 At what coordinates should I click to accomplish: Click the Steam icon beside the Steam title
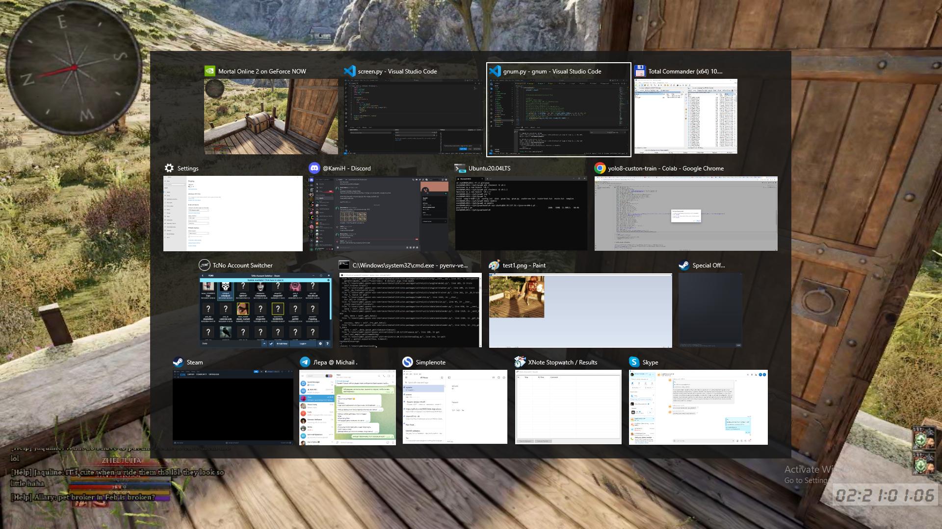178,362
